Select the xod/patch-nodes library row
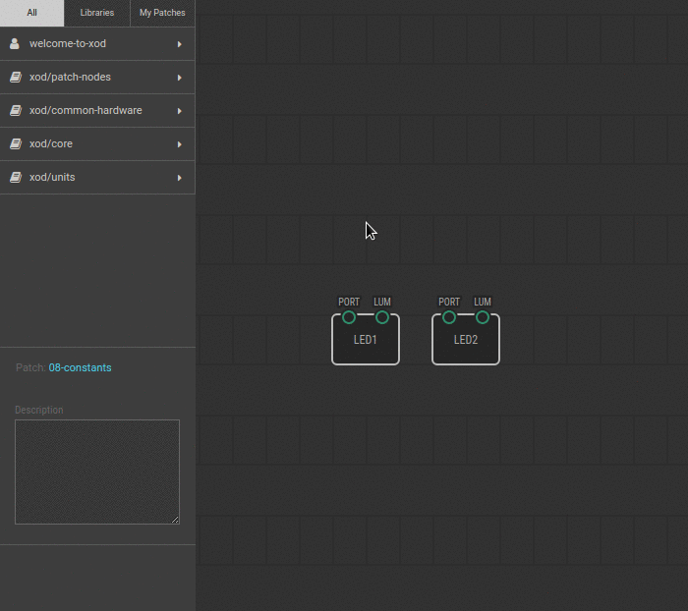This screenshot has width=688, height=611. coord(97,78)
